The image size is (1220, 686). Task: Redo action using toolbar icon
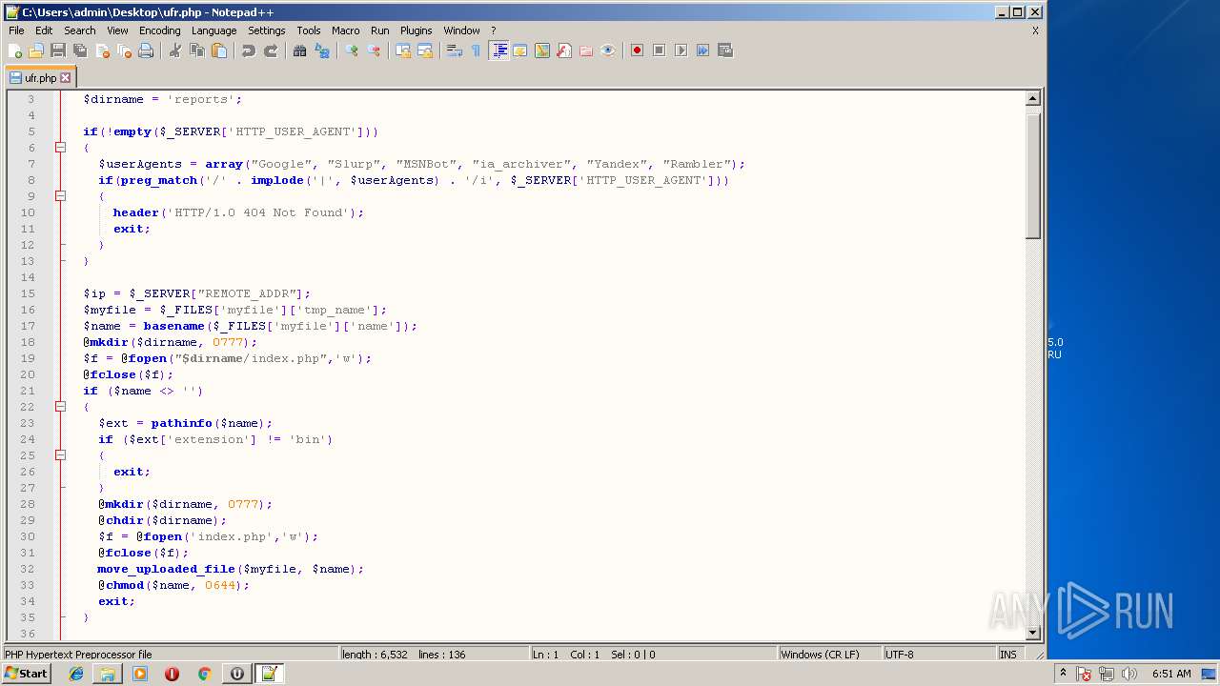271,50
